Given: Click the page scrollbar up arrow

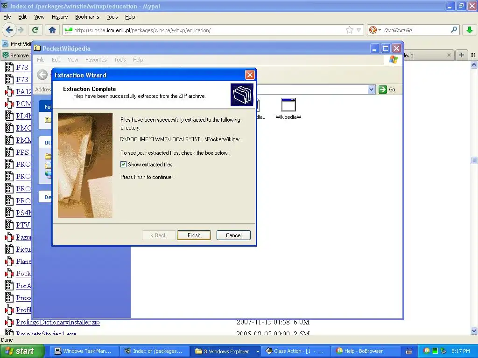Looking at the screenshot, I should (474, 64).
